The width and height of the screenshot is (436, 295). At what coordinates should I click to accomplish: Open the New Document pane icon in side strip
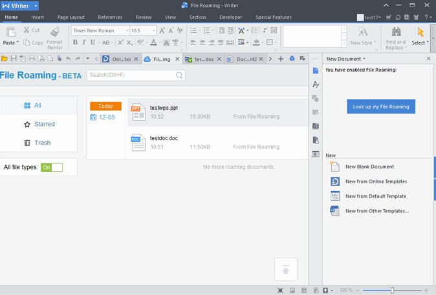pos(315,70)
